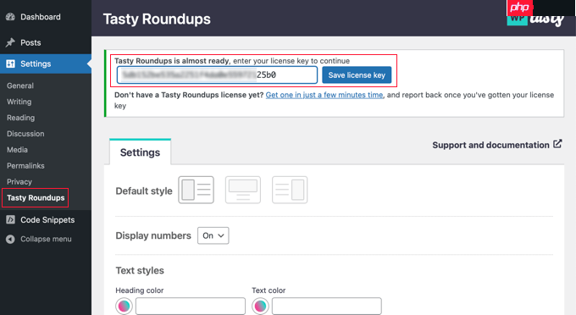
Task: Click the WP Tasty logo
Action: tap(535, 19)
